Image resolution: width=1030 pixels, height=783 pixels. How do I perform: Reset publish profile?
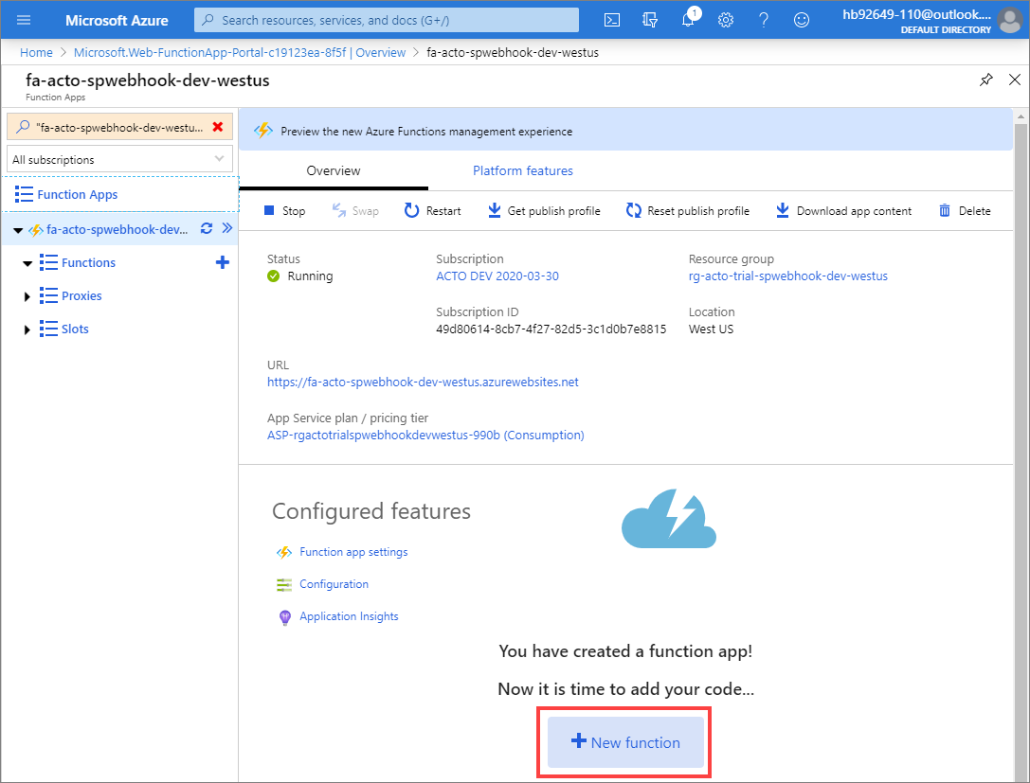pyautogui.click(x=688, y=211)
